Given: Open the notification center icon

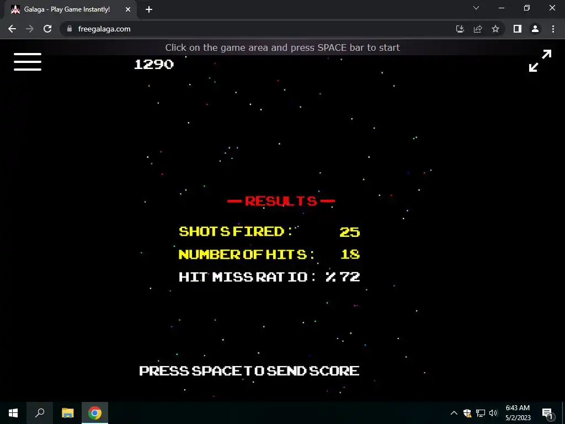Looking at the screenshot, I should [x=547, y=413].
